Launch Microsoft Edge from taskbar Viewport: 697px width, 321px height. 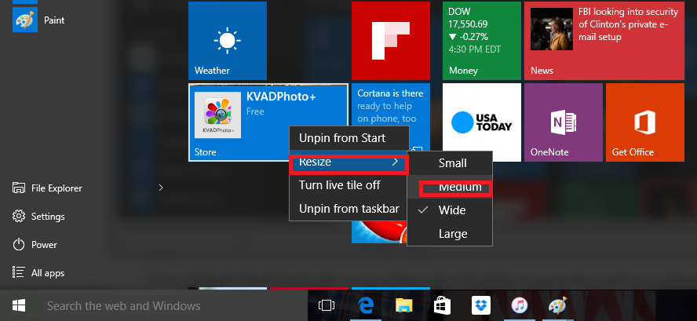click(x=366, y=306)
